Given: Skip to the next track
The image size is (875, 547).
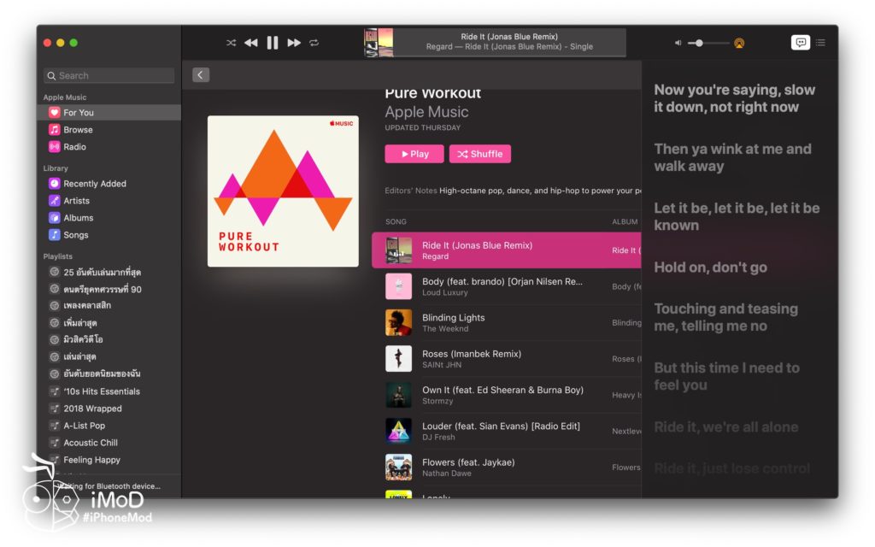Looking at the screenshot, I should click(x=294, y=43).
